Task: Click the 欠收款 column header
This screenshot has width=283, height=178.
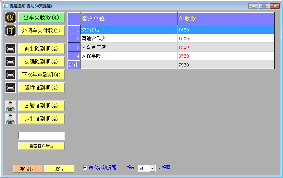Action: coord(226,19)
